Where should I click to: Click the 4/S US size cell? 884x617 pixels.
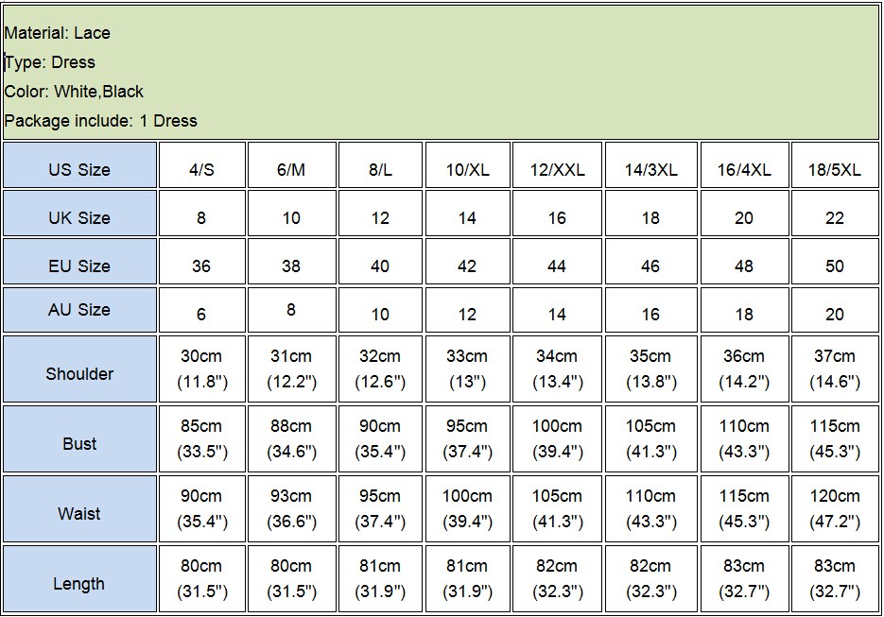[x=201, y=170]
